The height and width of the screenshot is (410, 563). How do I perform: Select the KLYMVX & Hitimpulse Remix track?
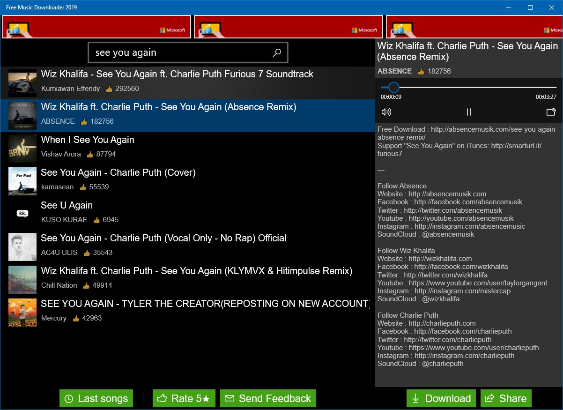click(187, 280)
